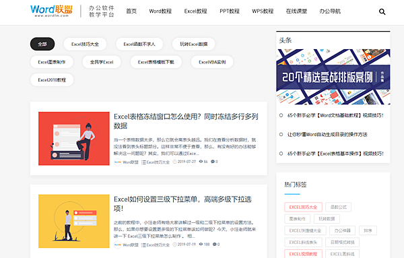Image resolution: width=404 pixels, height=258 pixels.
Task: Click the eye views icon showing 86
Action: pyautogui.click(x=201, y=162)
